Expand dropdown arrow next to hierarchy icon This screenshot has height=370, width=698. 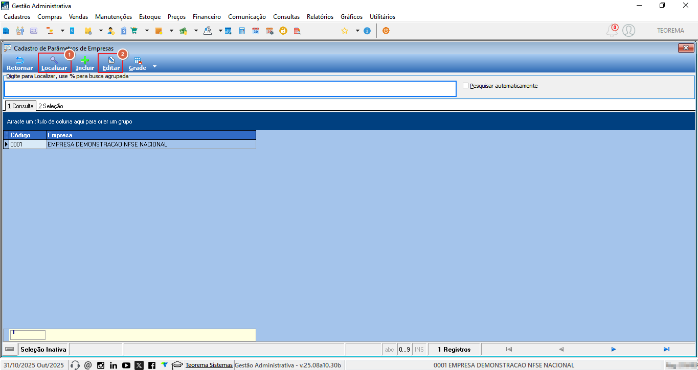pos(62,31)
